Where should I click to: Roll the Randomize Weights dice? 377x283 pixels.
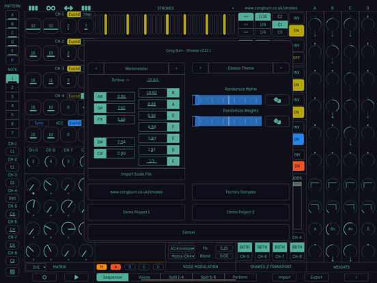(277, 121)
